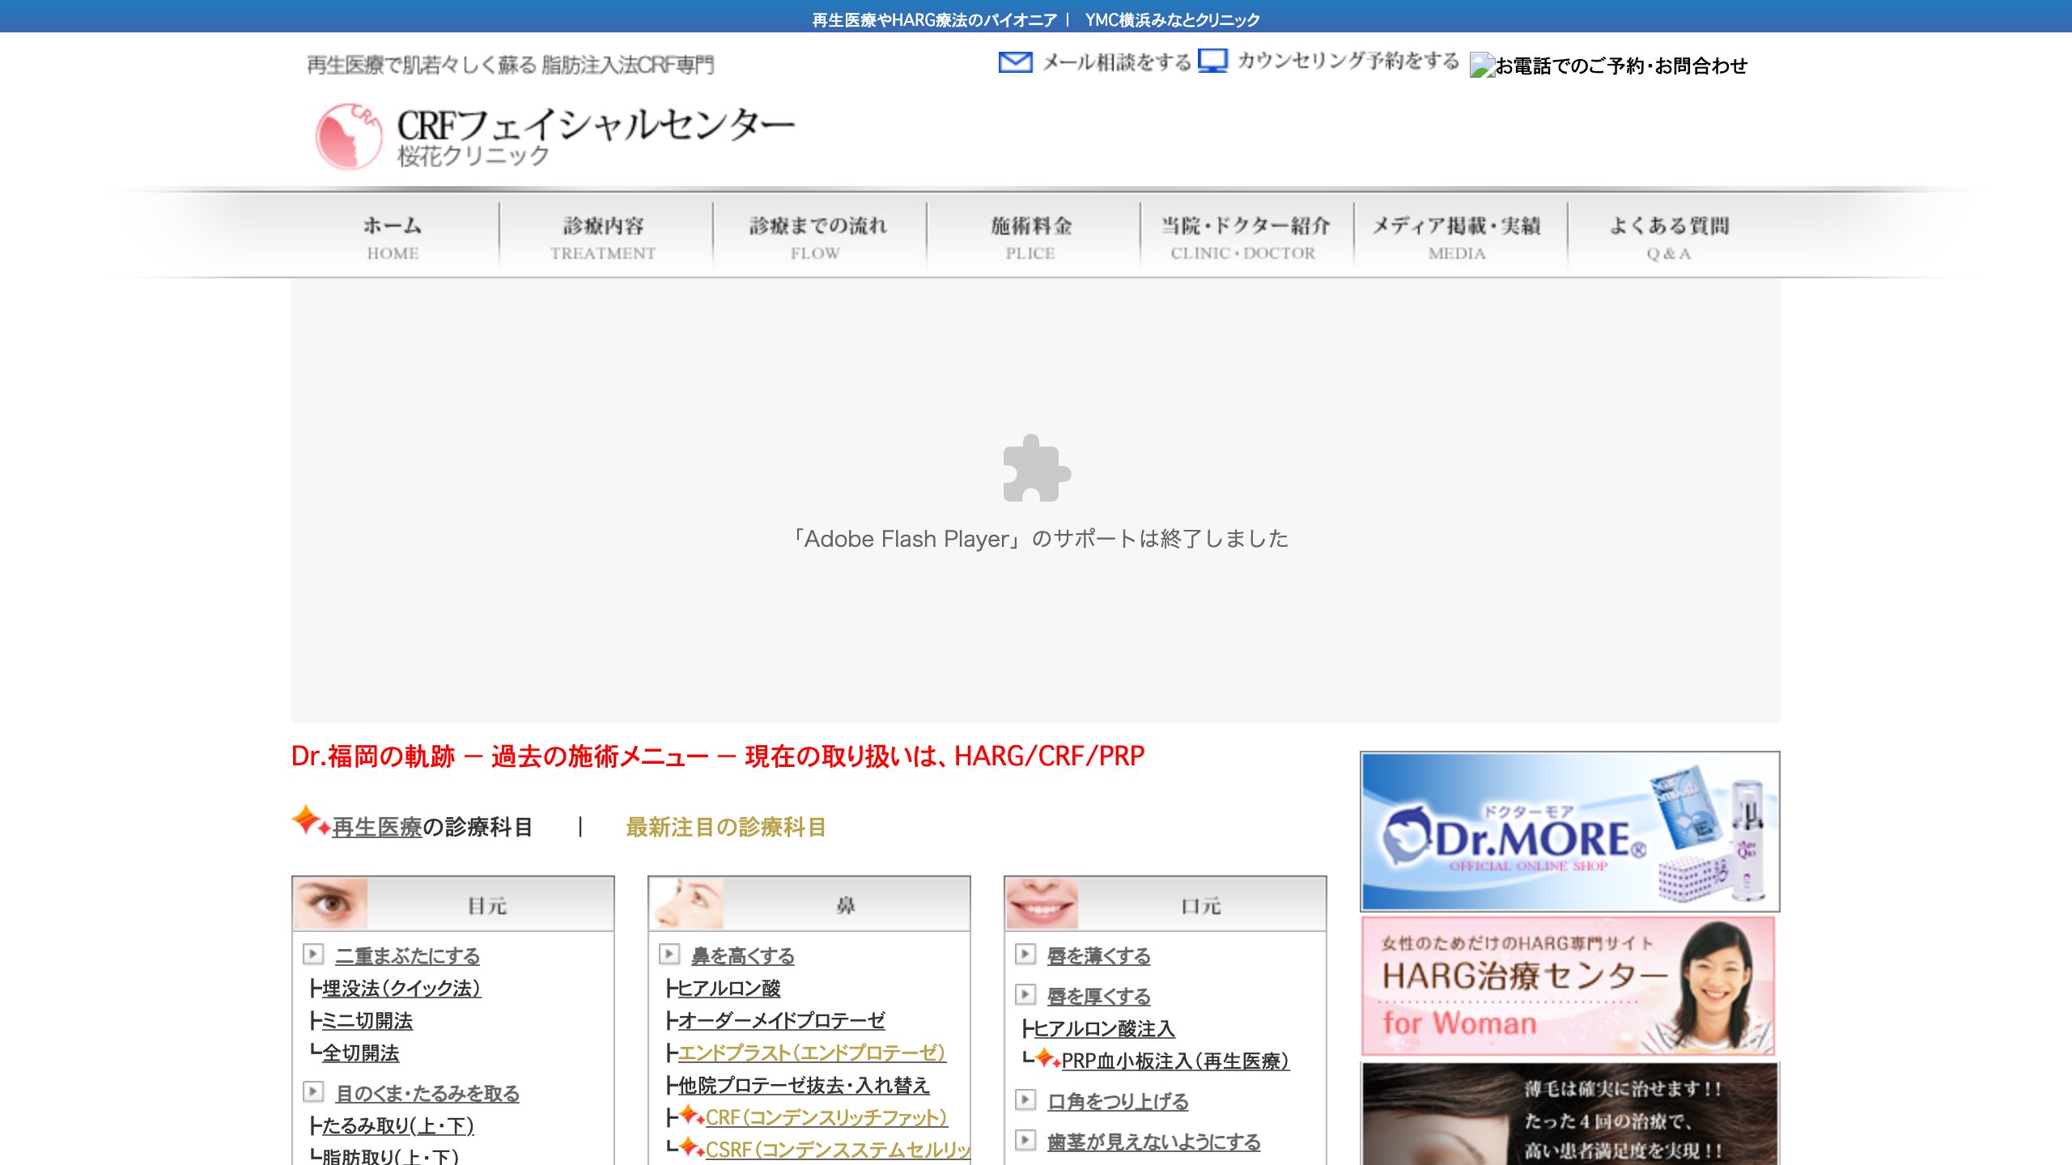The image size is (2072, 1165).
Task: Open the 当院・ドクター紹介 navigation tab
Action: pos(1246,237)
